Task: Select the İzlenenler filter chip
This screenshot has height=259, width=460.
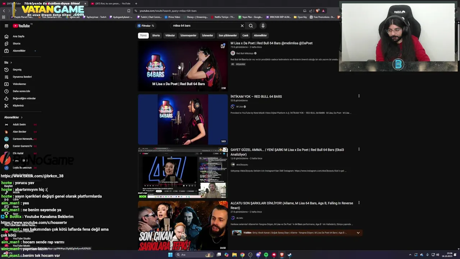Action: pos(208,35)
